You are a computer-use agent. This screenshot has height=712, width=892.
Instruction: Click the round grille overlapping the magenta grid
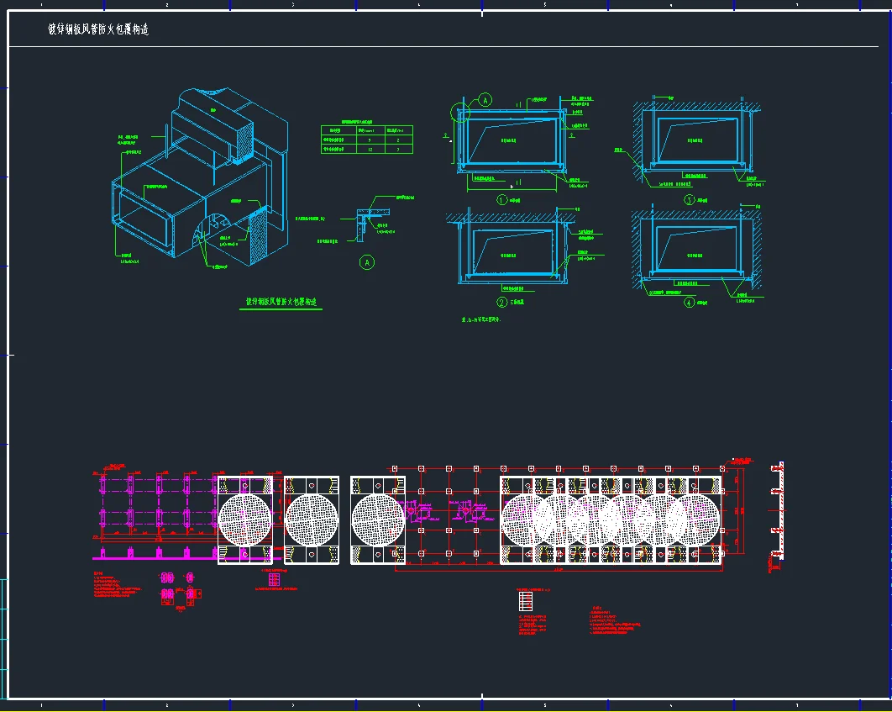tap(245, 519)
